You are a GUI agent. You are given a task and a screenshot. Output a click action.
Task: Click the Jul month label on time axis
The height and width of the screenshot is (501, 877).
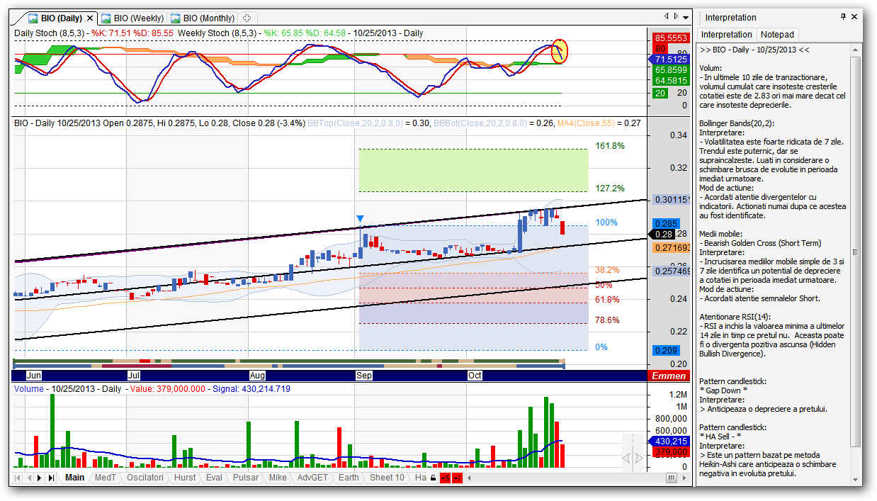[x=132, y=376]
